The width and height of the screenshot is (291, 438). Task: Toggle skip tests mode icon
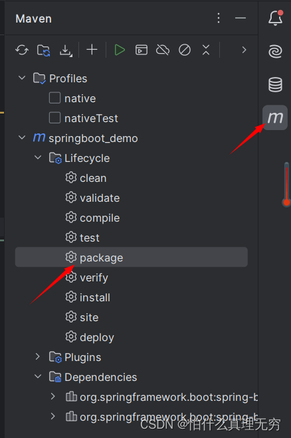(x=185, y=50)
